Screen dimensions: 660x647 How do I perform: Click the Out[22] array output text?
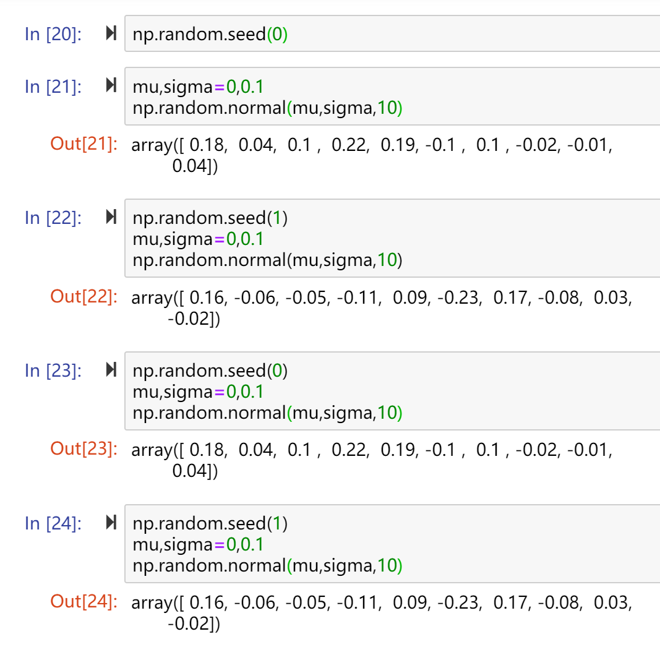pos(382,307)
